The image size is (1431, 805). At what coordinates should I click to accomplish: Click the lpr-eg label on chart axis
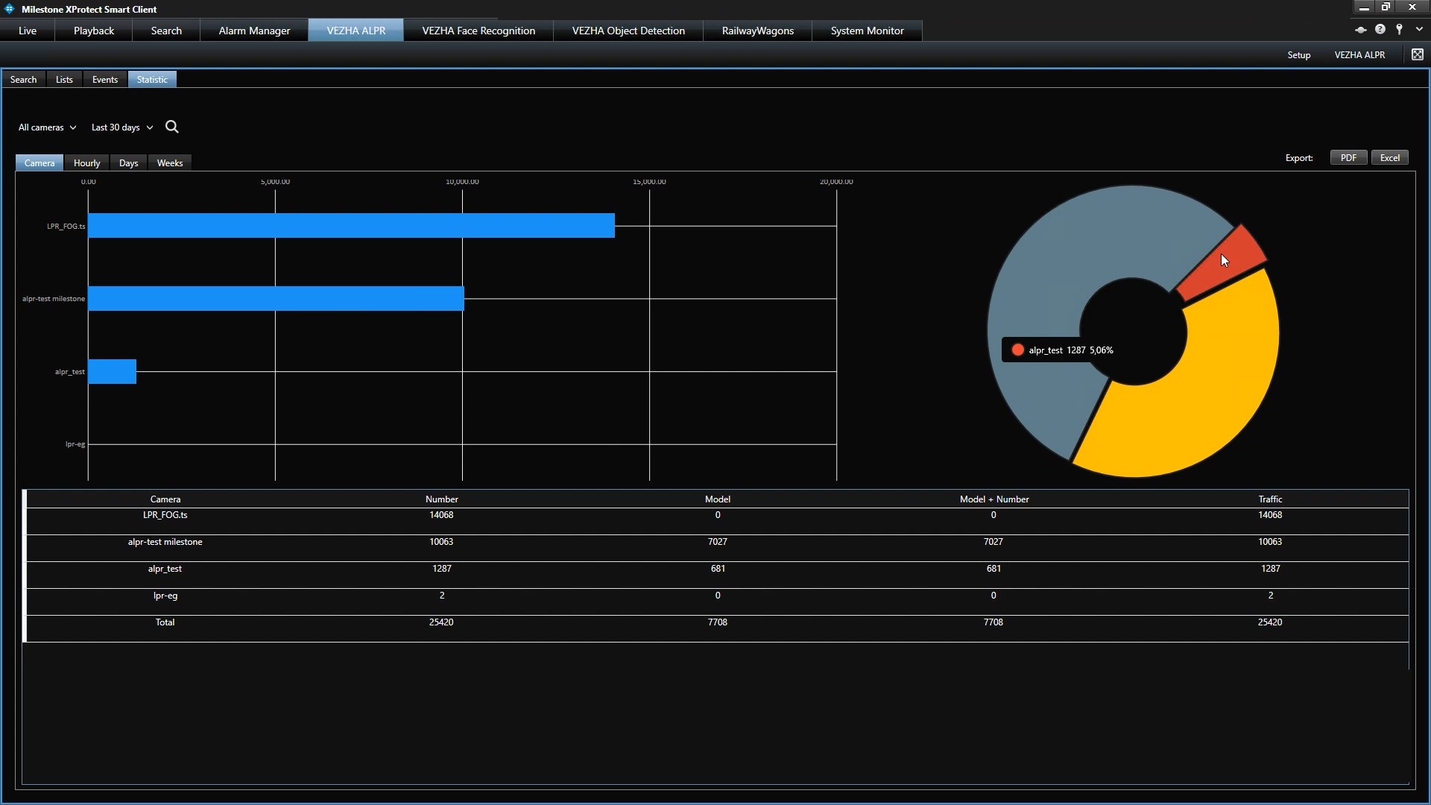click(x=75, y=444)
